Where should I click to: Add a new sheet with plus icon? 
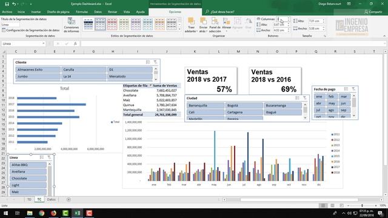69,199
